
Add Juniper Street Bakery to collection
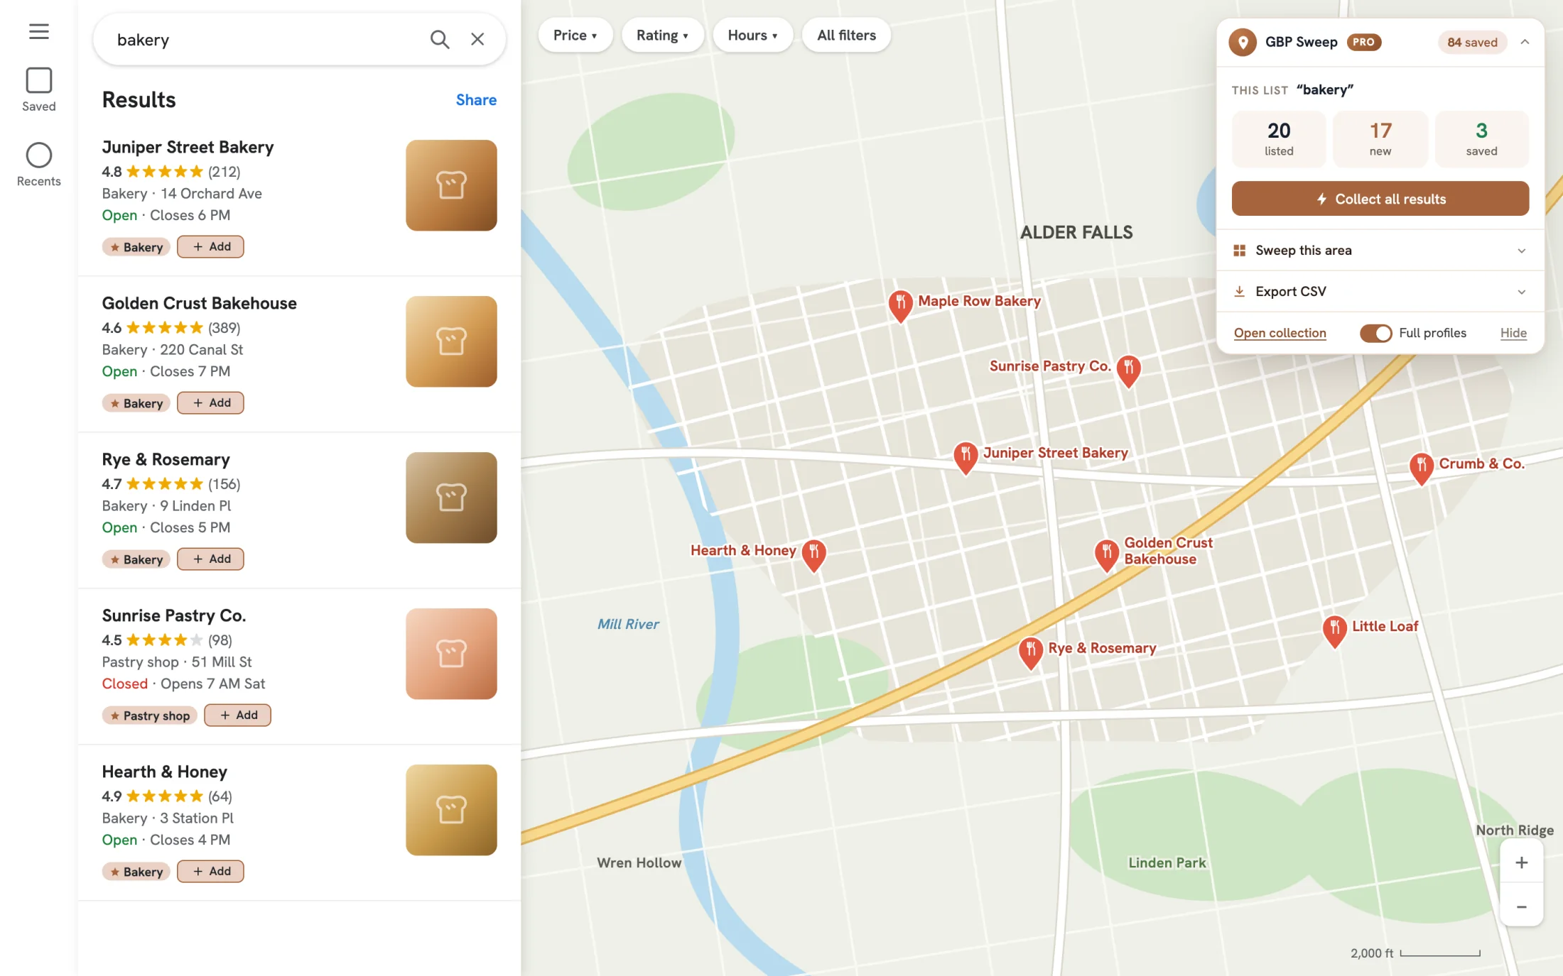pyautogui.click(x=210, y=246)
